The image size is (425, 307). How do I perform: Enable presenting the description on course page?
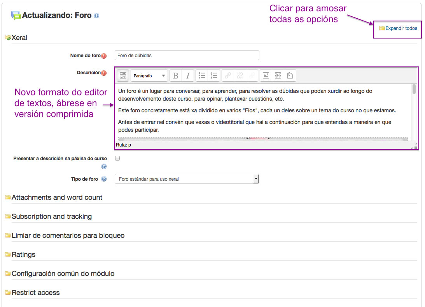(x=117, y=158)
